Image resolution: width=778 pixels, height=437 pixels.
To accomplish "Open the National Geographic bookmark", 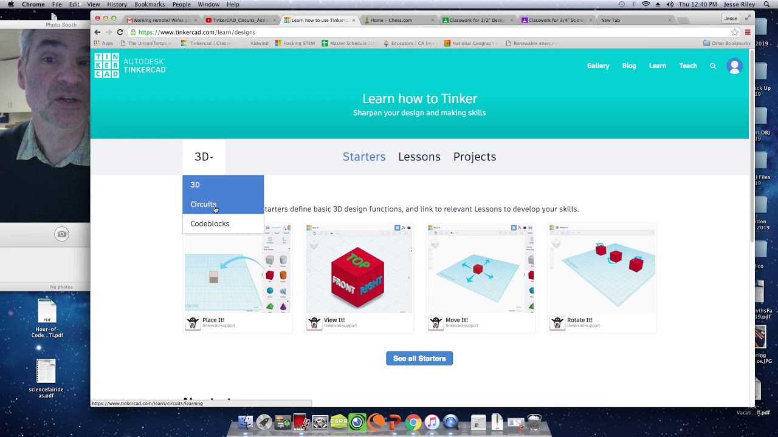I will click(x=471, y=43).
